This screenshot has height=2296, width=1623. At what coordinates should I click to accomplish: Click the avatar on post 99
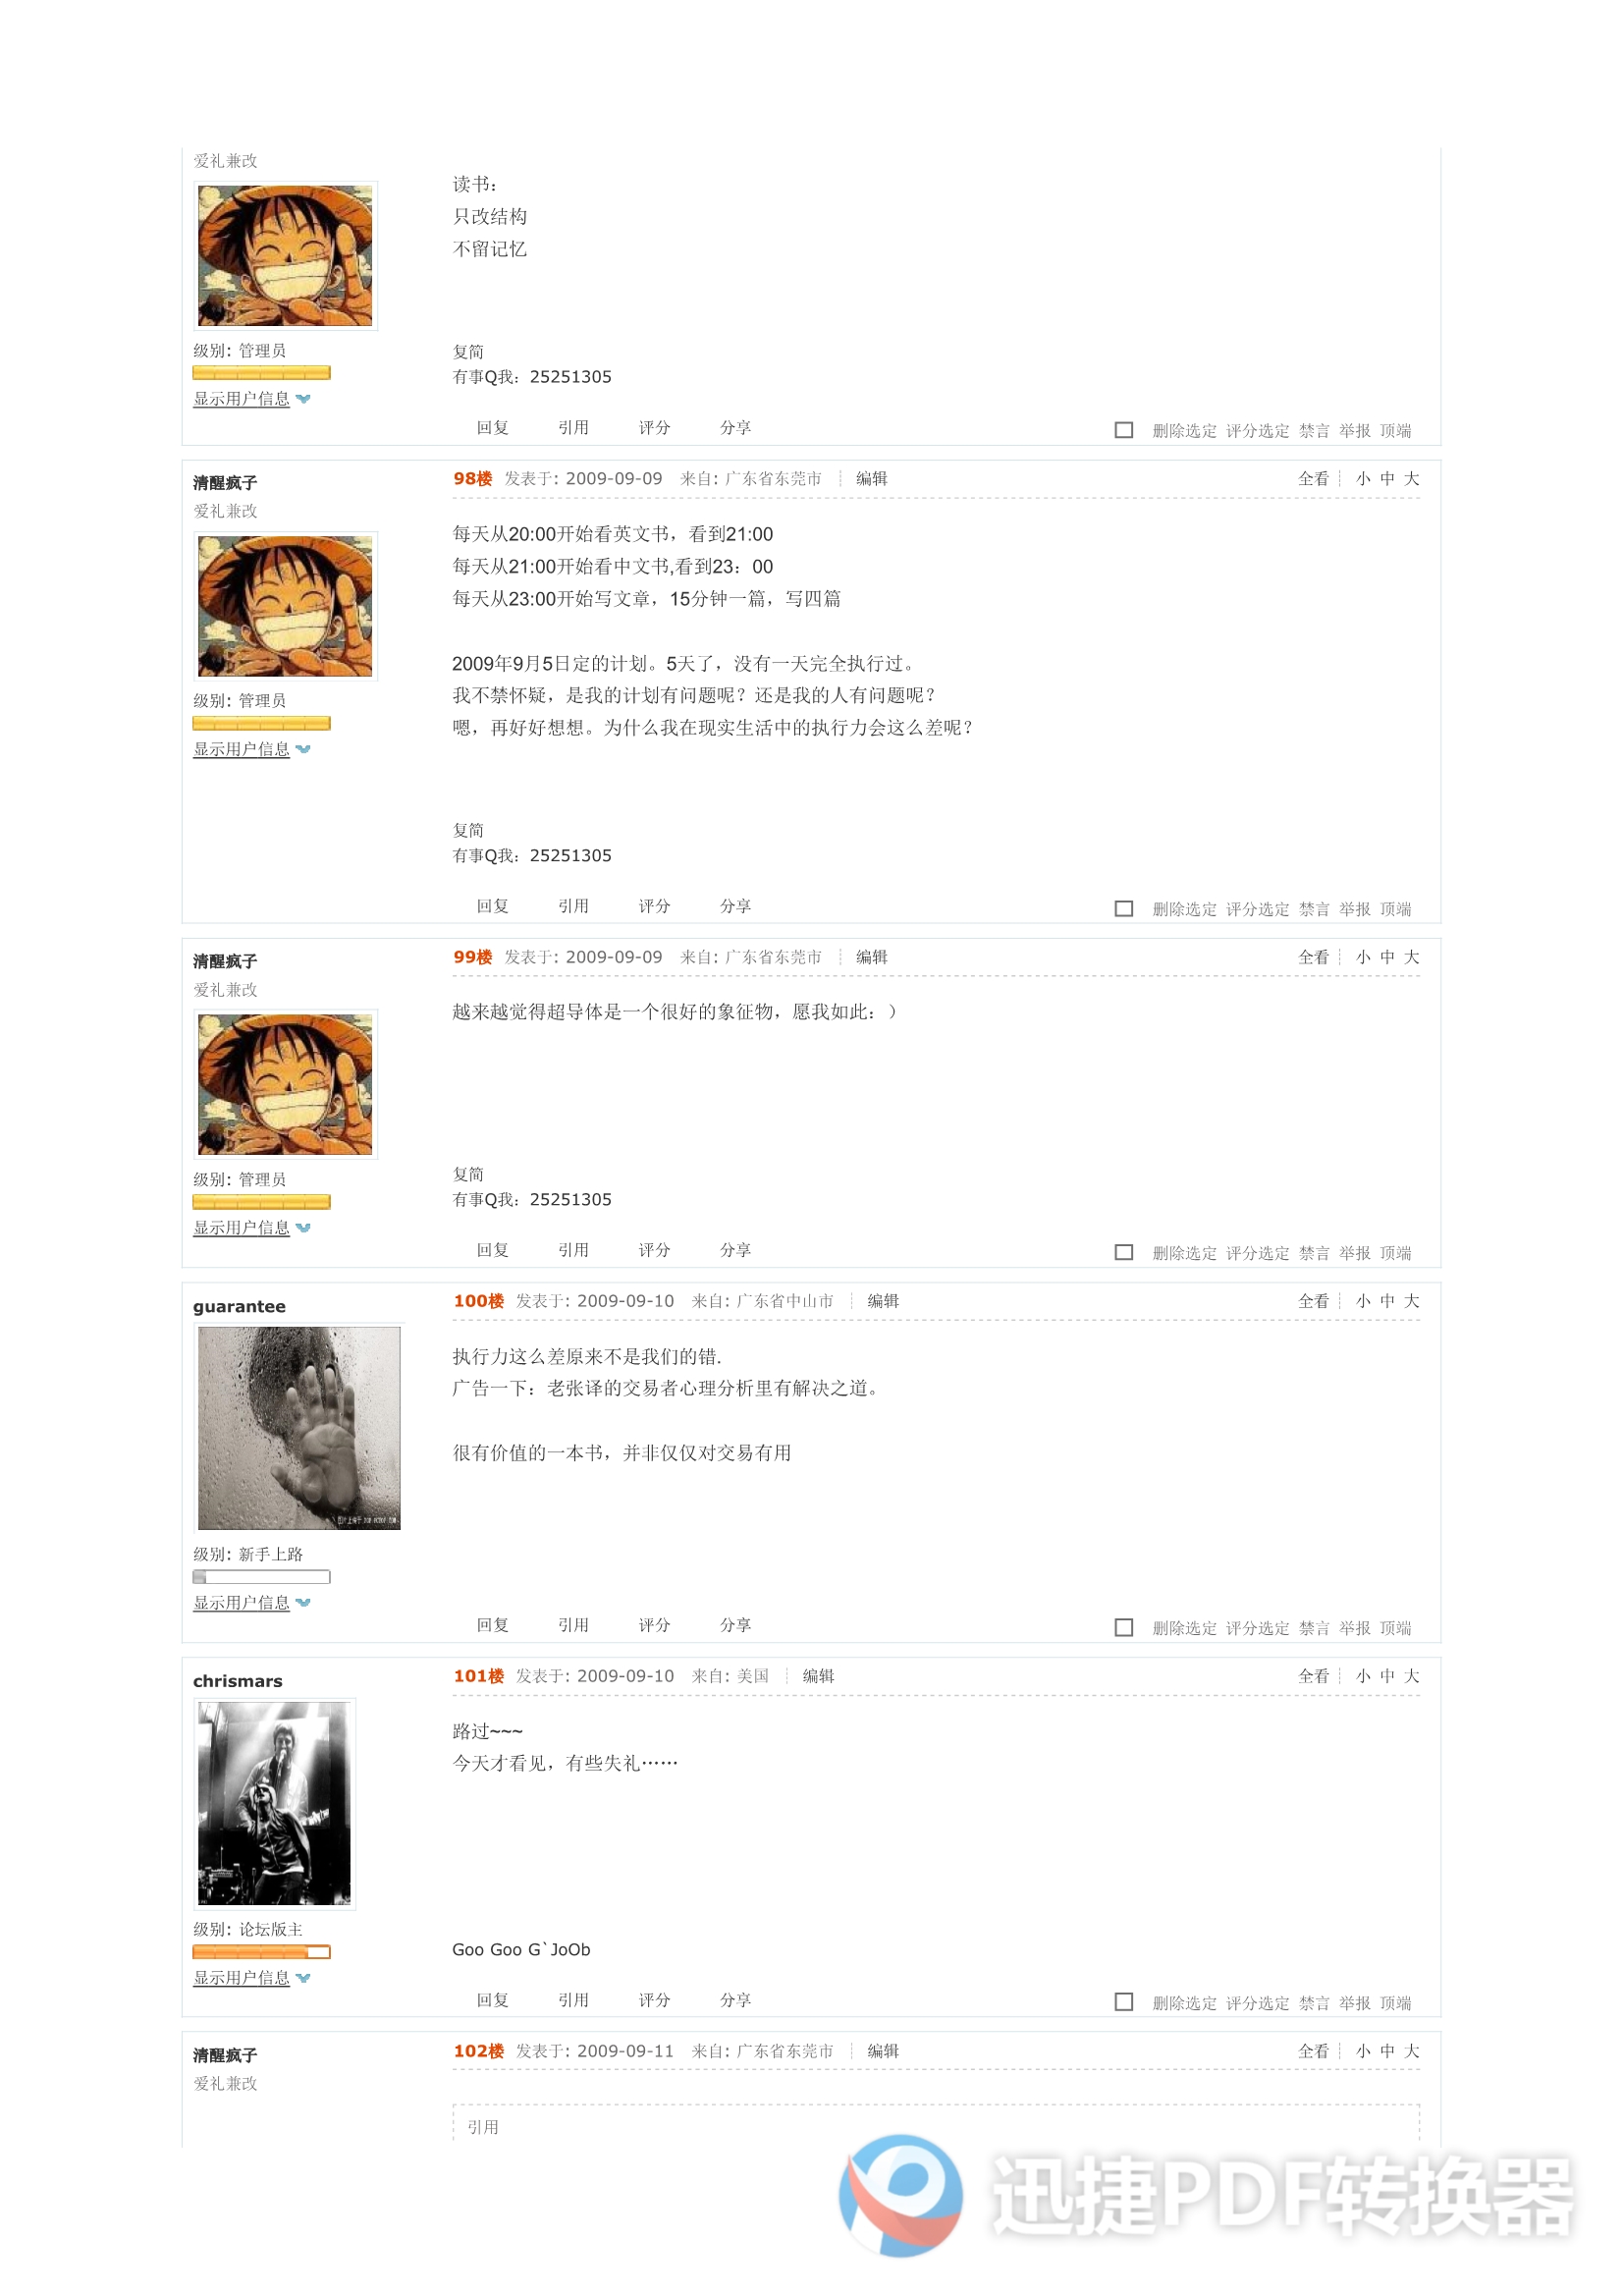(x=285, y=1084)
